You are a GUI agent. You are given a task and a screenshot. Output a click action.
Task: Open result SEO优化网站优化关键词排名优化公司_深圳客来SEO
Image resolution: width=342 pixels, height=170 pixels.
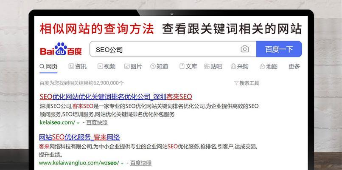click(x=116, y=96)
